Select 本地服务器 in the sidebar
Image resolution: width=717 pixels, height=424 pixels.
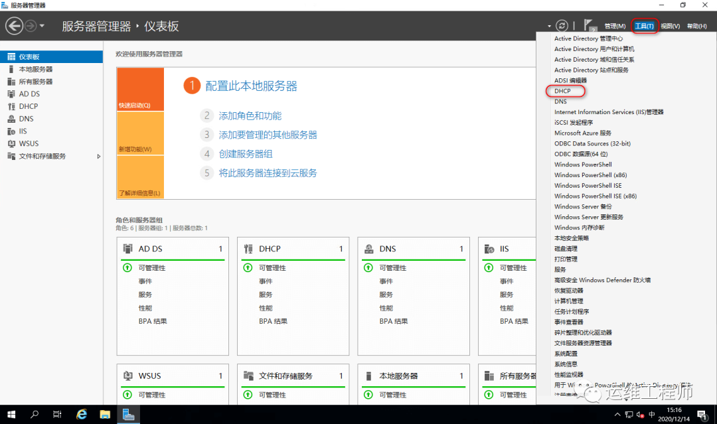coord(51,69)
